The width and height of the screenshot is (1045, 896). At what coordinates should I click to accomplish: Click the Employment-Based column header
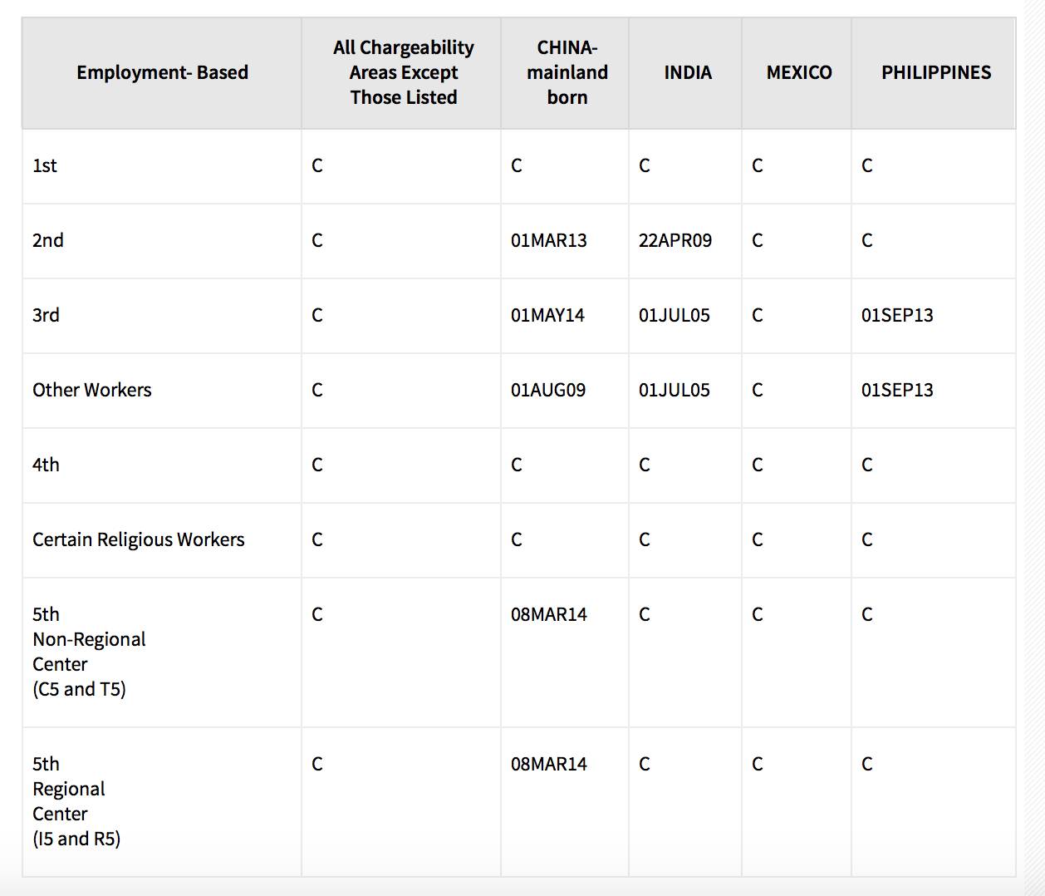tap(162, 72)
